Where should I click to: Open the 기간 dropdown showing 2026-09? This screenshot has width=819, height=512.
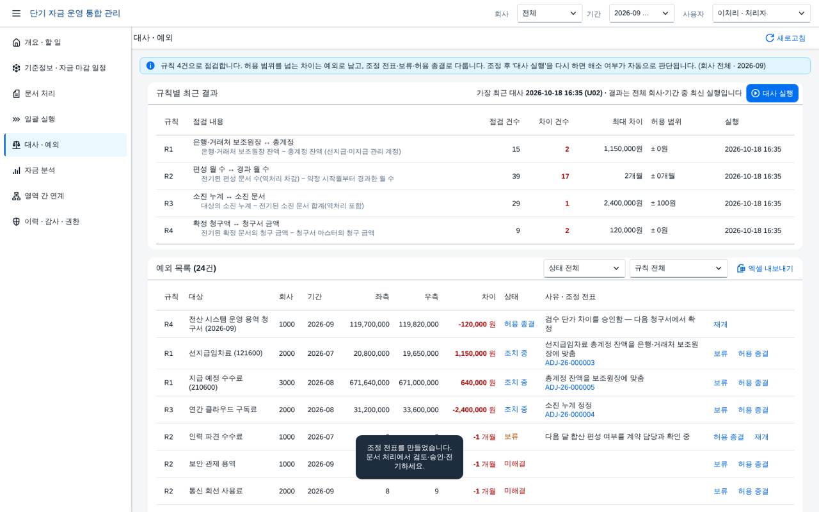(642, 13)
